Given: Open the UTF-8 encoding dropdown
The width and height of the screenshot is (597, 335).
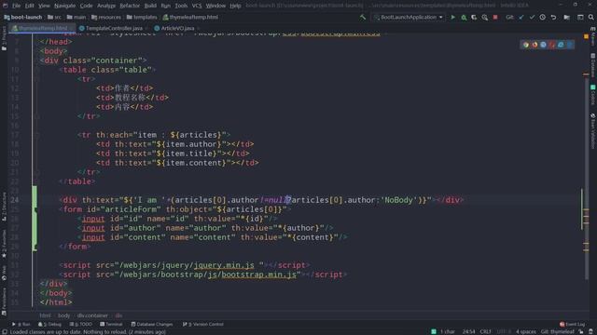Looking at the screenshot, I should click(x=504, y=331).
